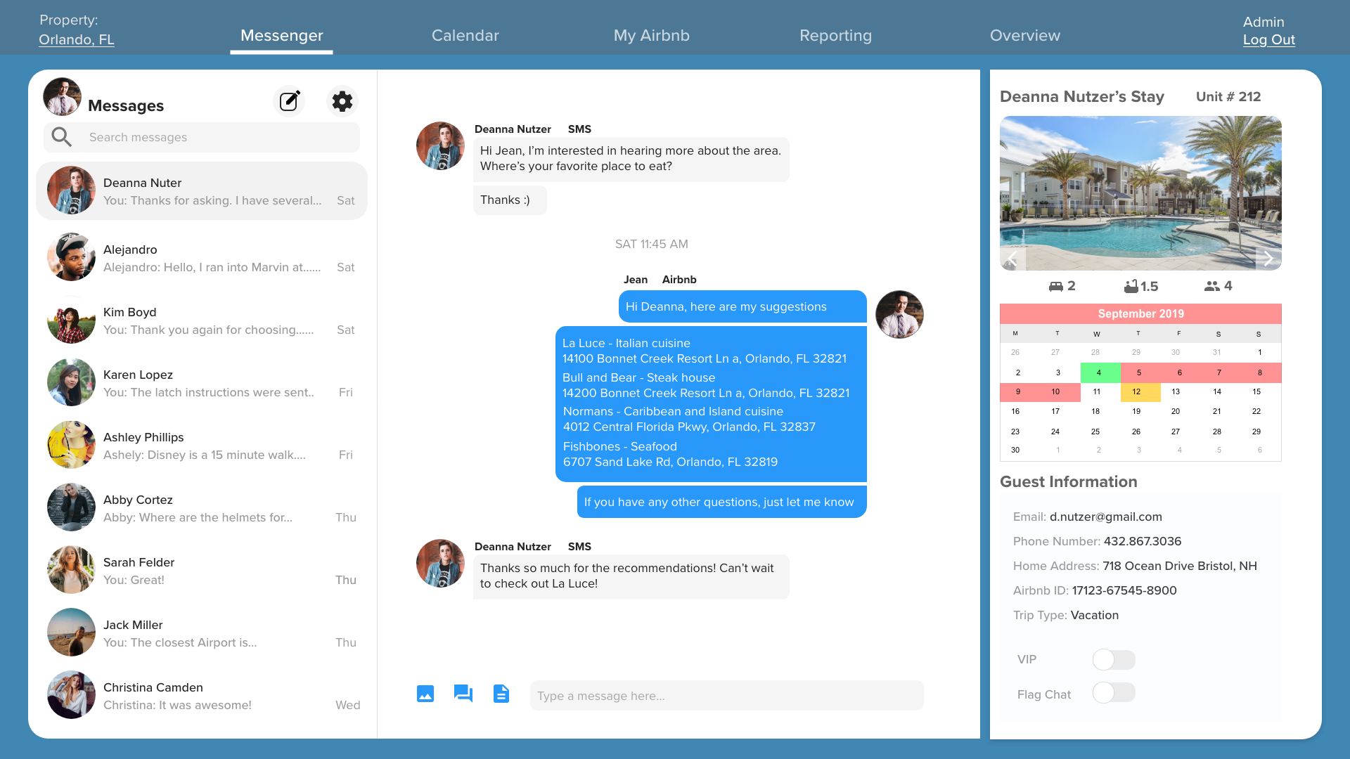Screen dimensions: 1350x759
Task: Click the compose new message icon
Action: click(289, 101)
